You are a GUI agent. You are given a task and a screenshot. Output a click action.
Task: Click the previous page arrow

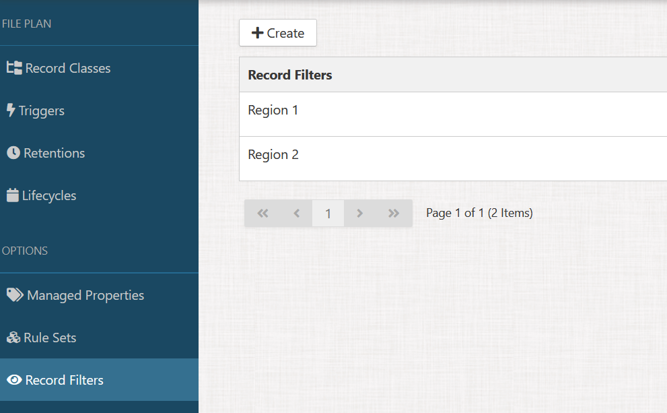click(x=296, y=212)
